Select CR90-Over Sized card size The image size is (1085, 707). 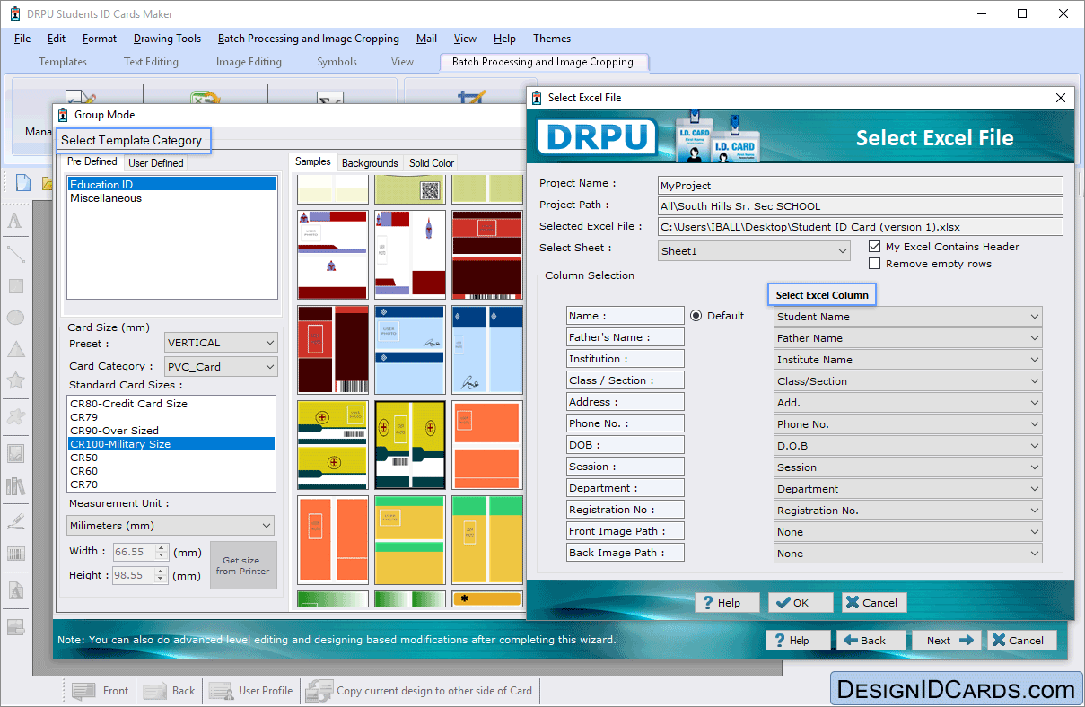[172, 431]
